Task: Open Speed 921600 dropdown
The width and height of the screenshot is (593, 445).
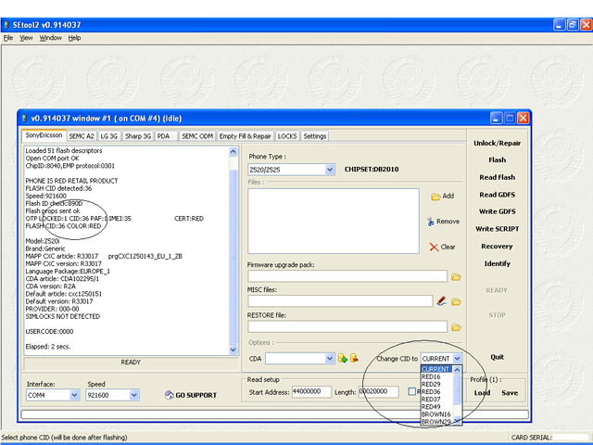Action: pos(133,395)
